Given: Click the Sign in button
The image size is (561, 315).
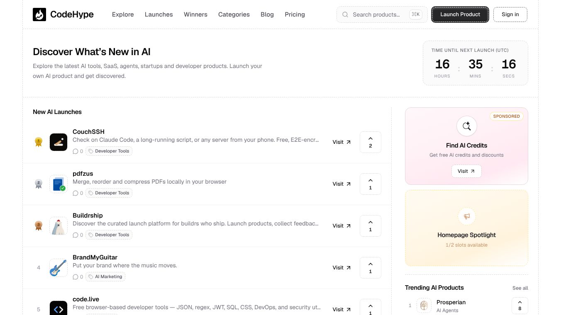Looking at the screenshot, I should click(x=510, y=15).
